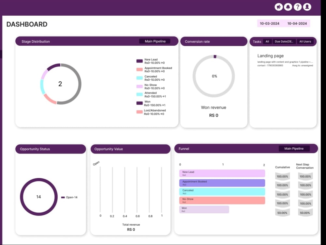Image resolution: width=326 pixels, height=245 pixels.
Task: Click the Cumulative column header
Action: point(282,167)
